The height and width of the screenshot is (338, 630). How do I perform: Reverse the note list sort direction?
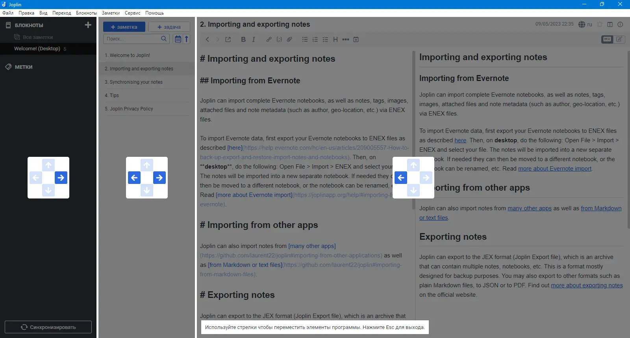click(187, 39)
